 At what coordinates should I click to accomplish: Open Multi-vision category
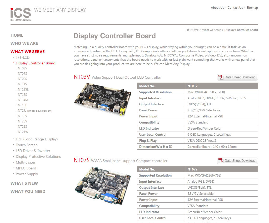click(25, 162)
